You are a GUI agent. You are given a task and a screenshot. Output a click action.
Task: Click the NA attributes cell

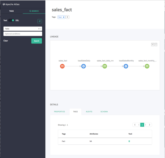coord(91,141)
